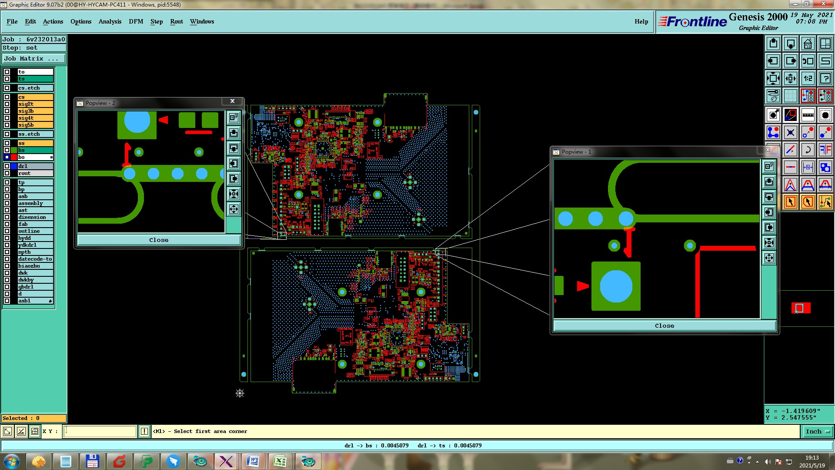Image resolution: width=835 pixels, height=470 pixels.
Task: Click the question mark query icon
Action: 825,78
